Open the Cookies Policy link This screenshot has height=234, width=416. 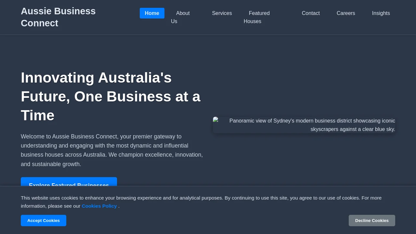point(99,206)
